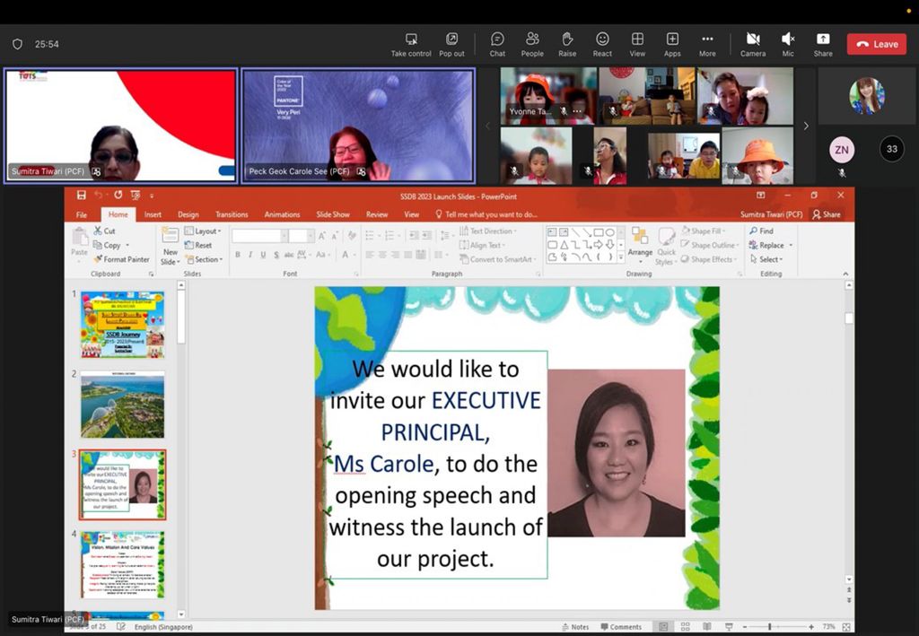Image resolution: width=919 pixels, height=636 pixels.
Task: Collapse the ribbon with the chevron
Action: point(845,274)
